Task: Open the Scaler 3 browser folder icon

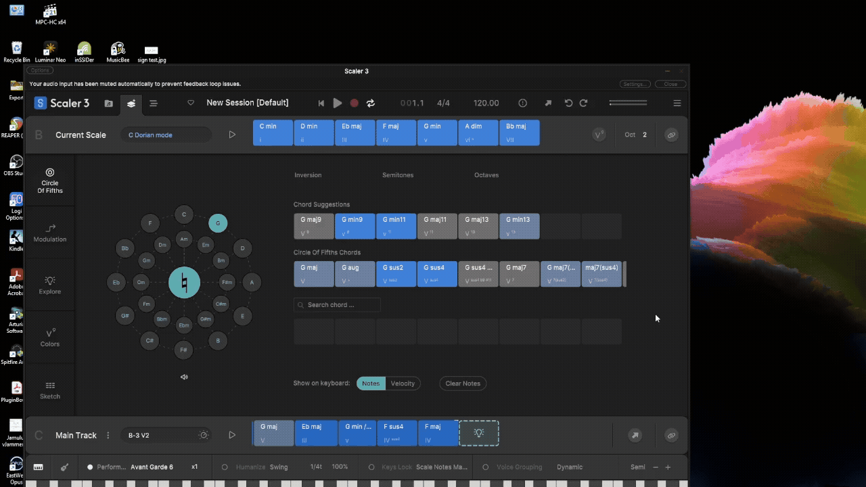Action: click(x=108, y=103)
